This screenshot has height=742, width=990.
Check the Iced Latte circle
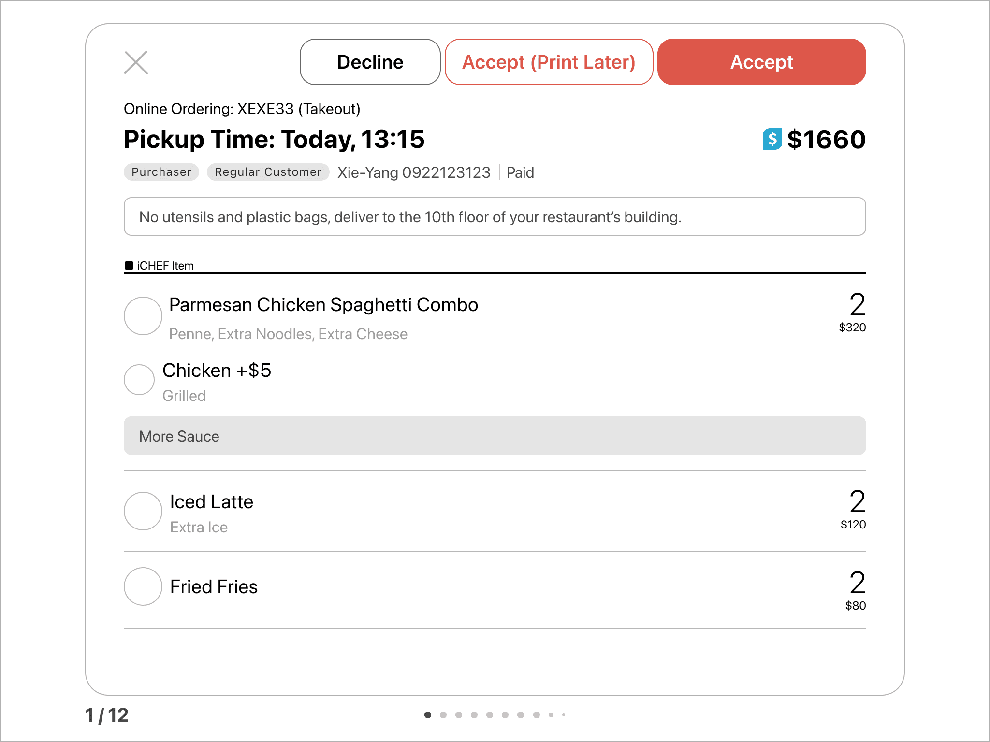pos(143,511)
